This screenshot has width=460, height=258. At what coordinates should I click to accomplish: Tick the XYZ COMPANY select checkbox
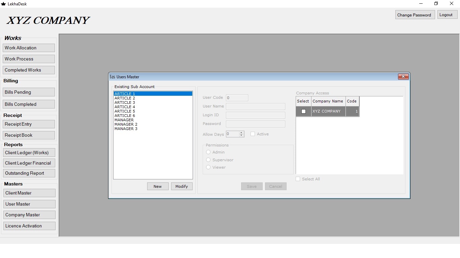[x=303, y=111]
